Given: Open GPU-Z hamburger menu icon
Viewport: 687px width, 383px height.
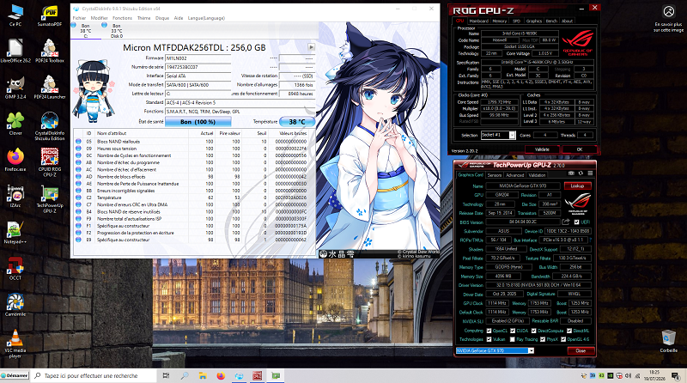Looking at the screenshot, I should [590, 173].
